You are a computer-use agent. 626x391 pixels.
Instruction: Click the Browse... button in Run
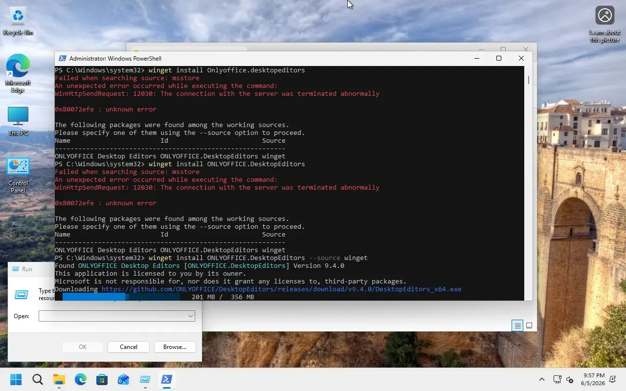point(175,347)
